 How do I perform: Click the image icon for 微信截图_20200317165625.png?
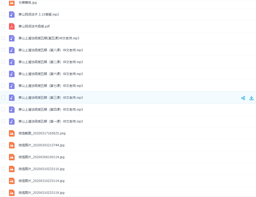tap(12, 133)
